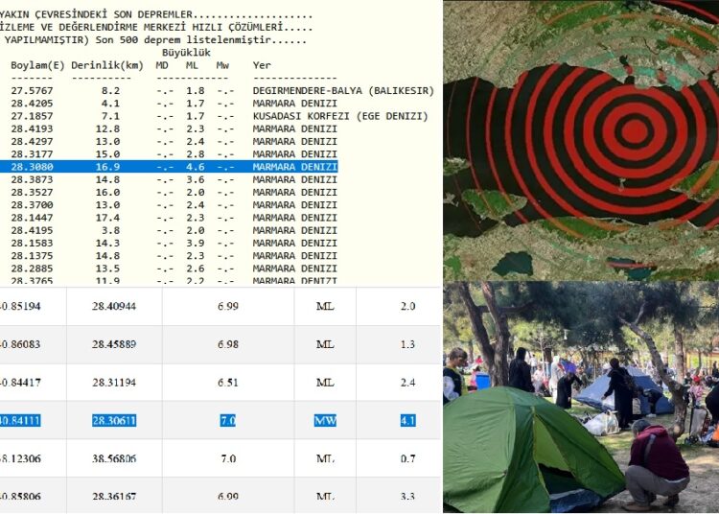Click highlighted ML magnitude 4.6
This screenshot has height=514, width=719.
[x=195, y=167]
